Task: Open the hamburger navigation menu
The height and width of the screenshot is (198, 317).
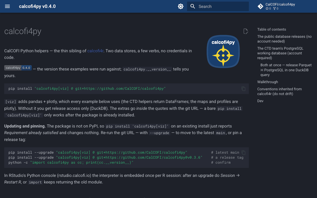Action: [7, 6]
